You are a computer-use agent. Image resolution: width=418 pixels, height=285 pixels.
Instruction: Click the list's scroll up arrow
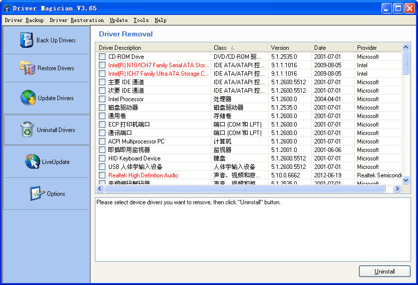pyautogui.click(x=406, y=47)
